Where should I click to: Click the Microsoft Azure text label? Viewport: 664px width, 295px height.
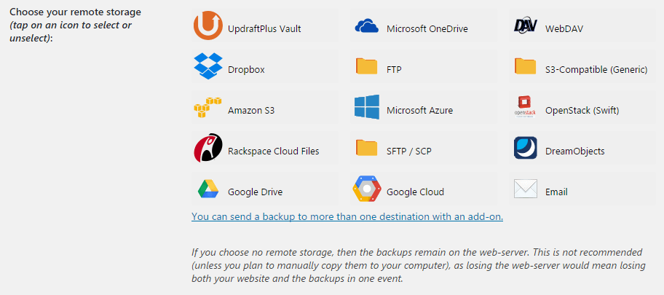pyautogui.click(x=419, y=111)
